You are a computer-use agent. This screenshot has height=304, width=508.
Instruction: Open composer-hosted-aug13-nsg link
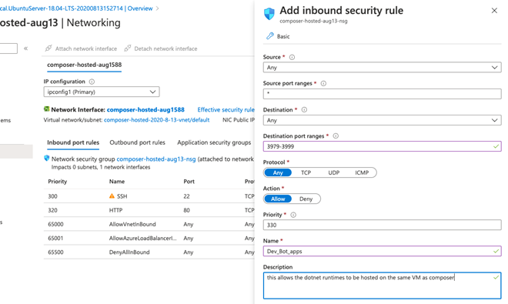(156, 159)
